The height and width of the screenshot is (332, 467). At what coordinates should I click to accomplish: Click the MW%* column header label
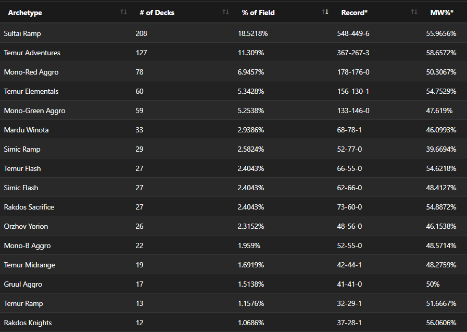coord(441,13)
